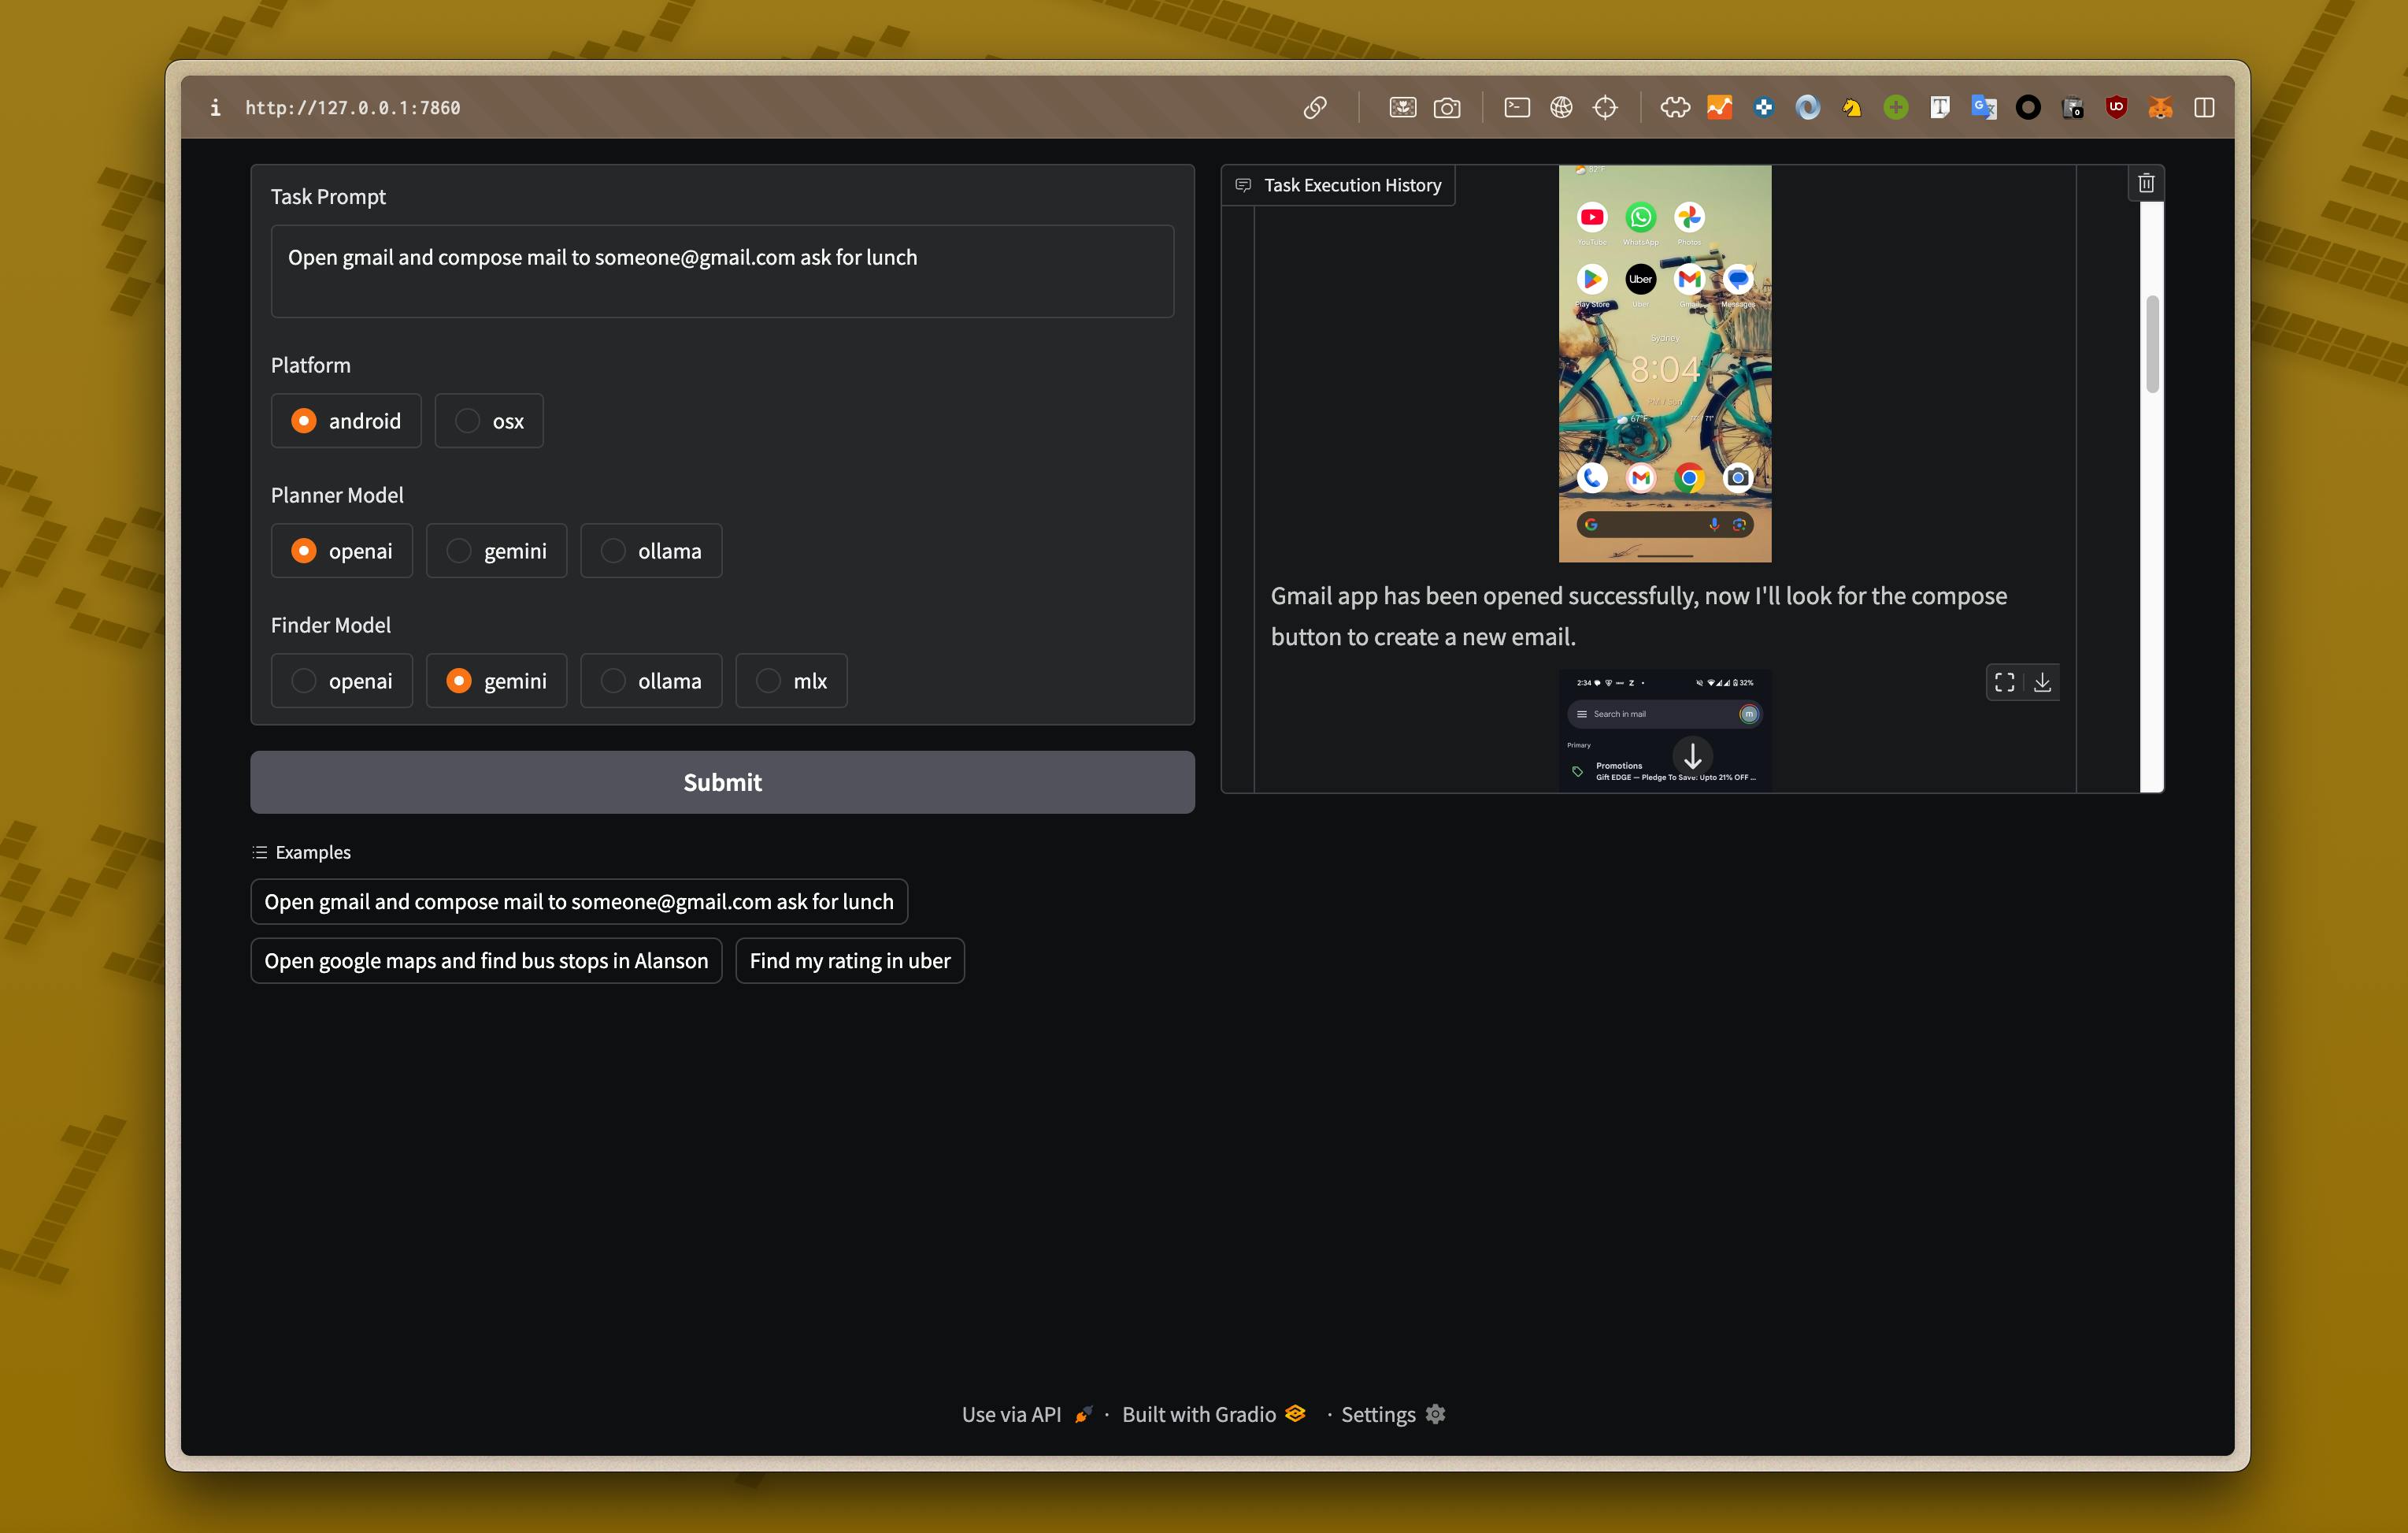Image resolution: width=2408 pixels, height=1533 pixels.
Task: Click the orange analytics chart extension icon
Action: [1719, 107]
